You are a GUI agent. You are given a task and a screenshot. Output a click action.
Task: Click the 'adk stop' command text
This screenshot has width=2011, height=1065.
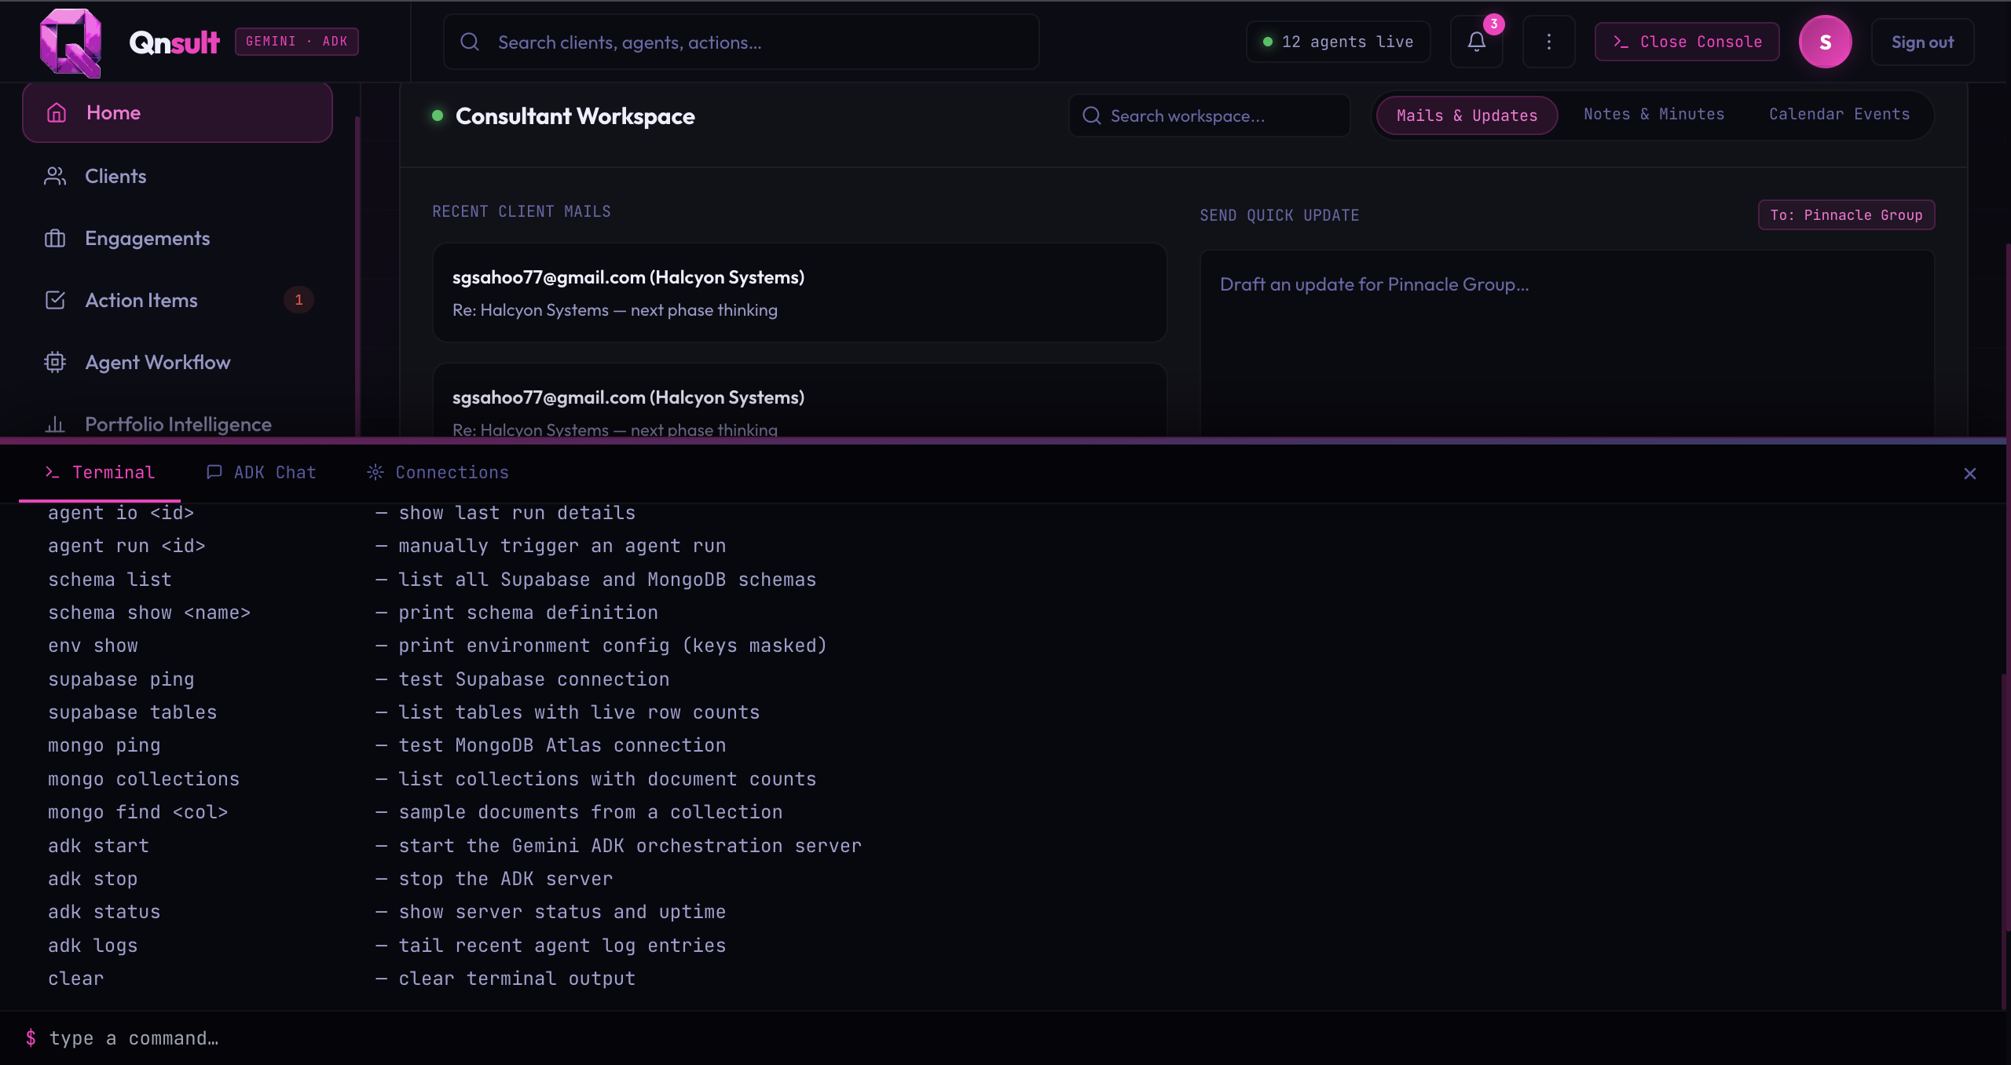click(x=93, y=879)
